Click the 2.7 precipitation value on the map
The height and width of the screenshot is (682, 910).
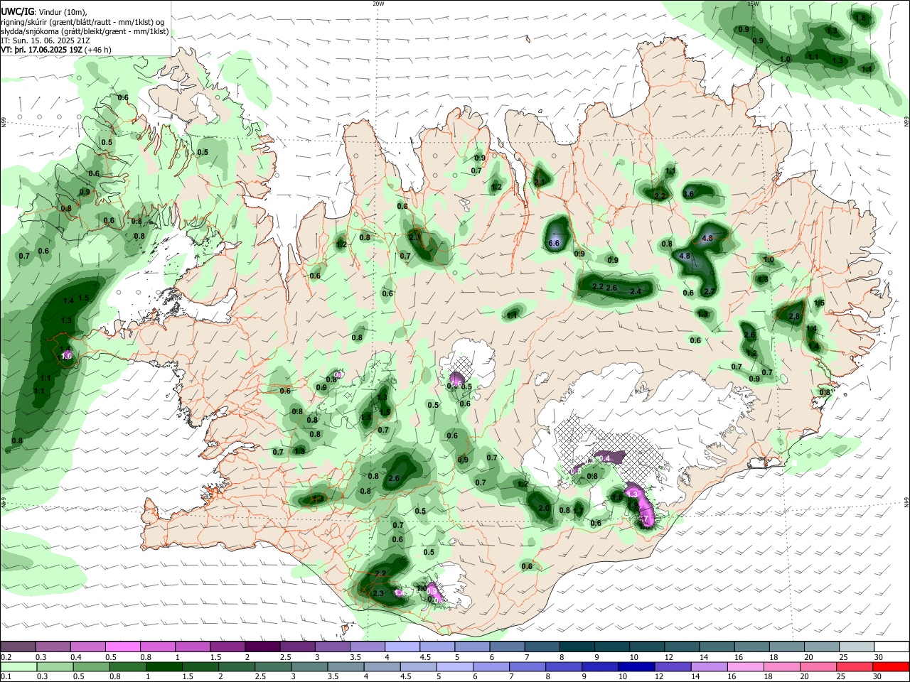click(709, 291)
